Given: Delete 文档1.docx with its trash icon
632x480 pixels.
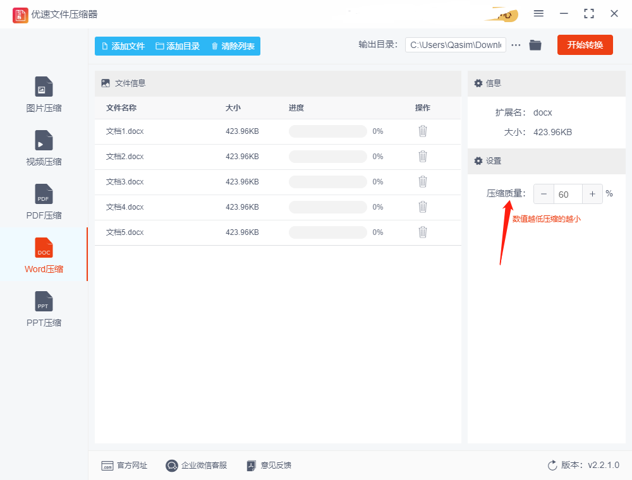Looking at the screenshot, I should click(422, 131).
